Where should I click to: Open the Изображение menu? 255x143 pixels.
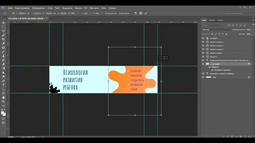[39, 8]
